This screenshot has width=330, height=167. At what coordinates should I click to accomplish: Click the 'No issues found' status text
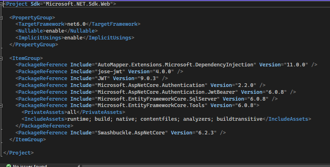30,166
